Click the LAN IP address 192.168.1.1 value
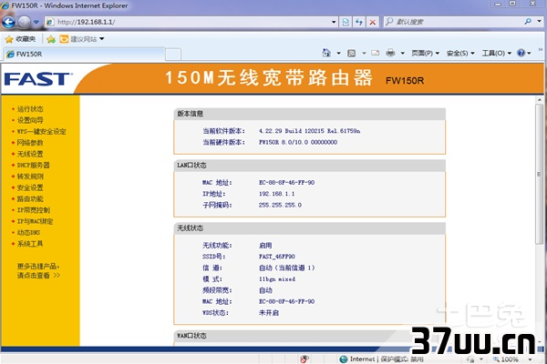Viewport: 547px width, 364px height. 276,194
